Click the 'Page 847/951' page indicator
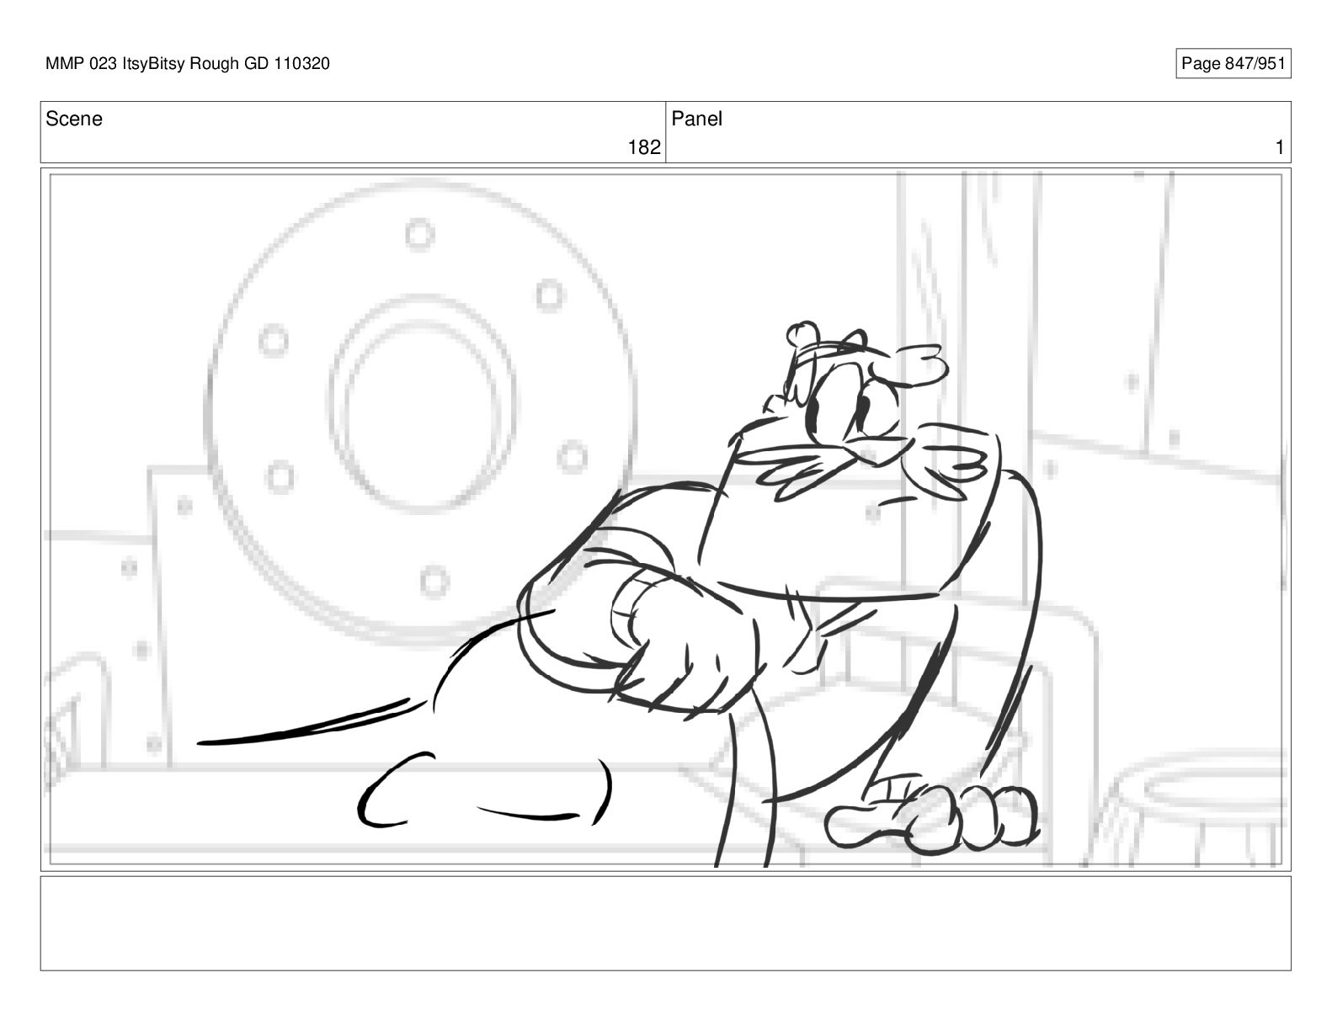1332x1031 pixels. [1233, 64]
